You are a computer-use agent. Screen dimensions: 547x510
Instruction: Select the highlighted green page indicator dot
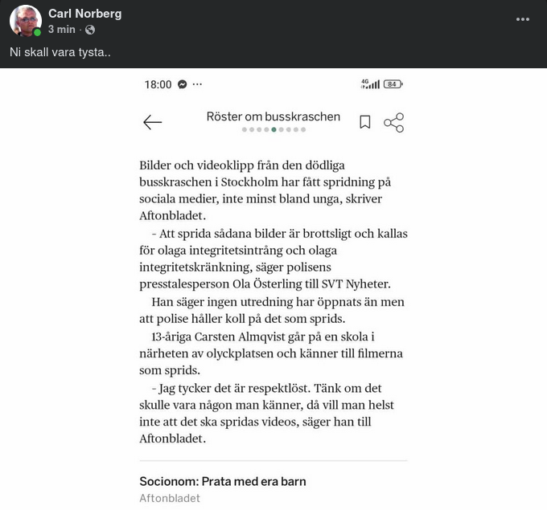click(x=273, y=129)
